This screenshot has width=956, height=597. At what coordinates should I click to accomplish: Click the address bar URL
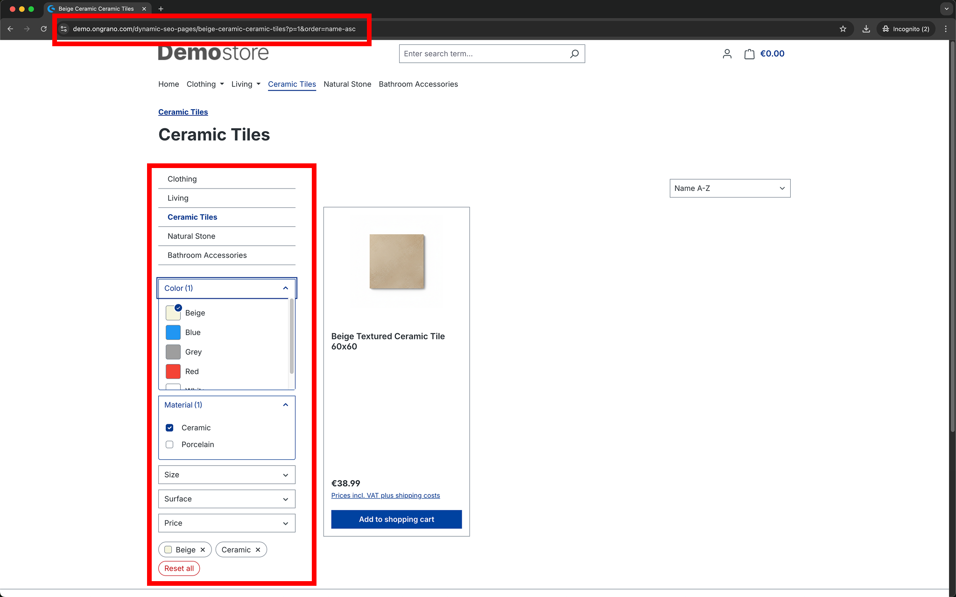(x=214, y=29)
